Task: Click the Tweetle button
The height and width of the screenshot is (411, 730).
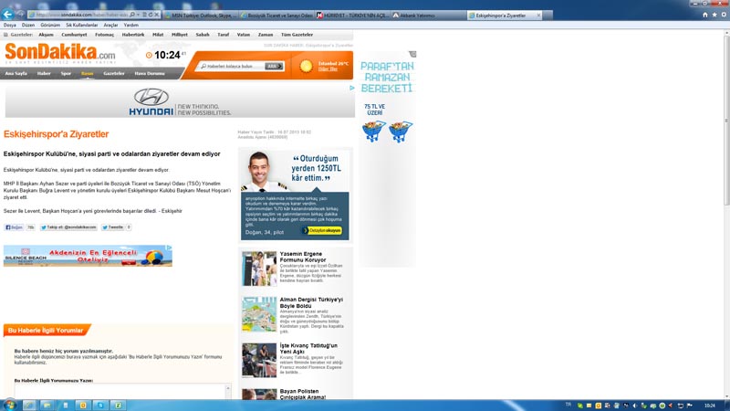Action: pyautogui.click(x=112, y=227)
